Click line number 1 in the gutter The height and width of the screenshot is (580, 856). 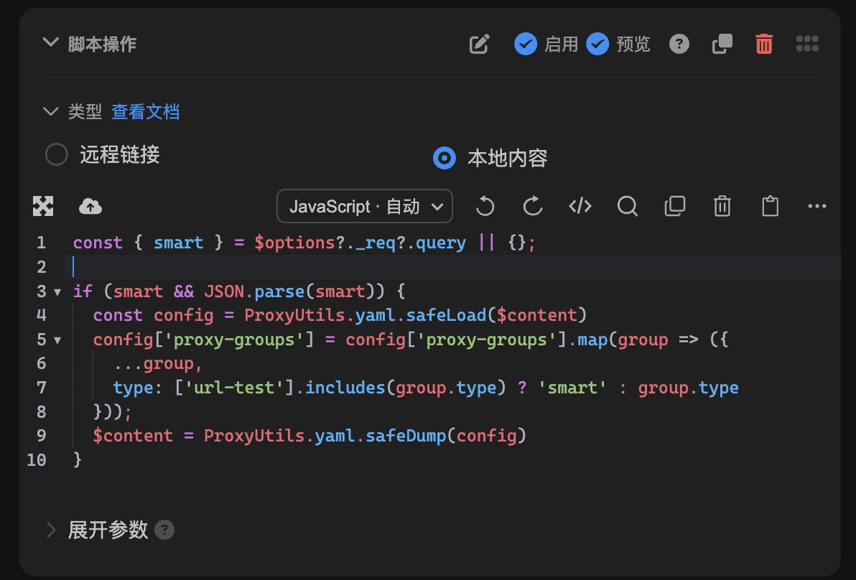(41, 243)
